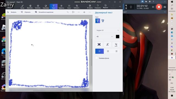This screenshot has width=176, height=99.
Task: Open the notification center
Action: tap(172, 96)
